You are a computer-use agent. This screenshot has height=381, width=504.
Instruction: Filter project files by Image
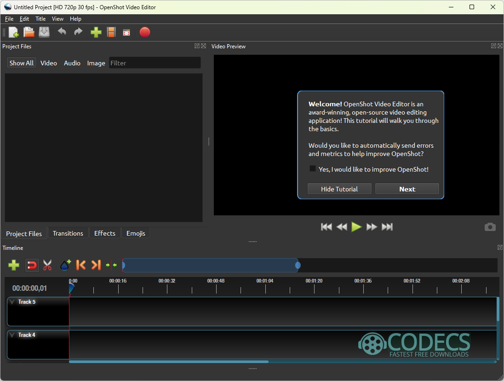click(x=96, y=63)
